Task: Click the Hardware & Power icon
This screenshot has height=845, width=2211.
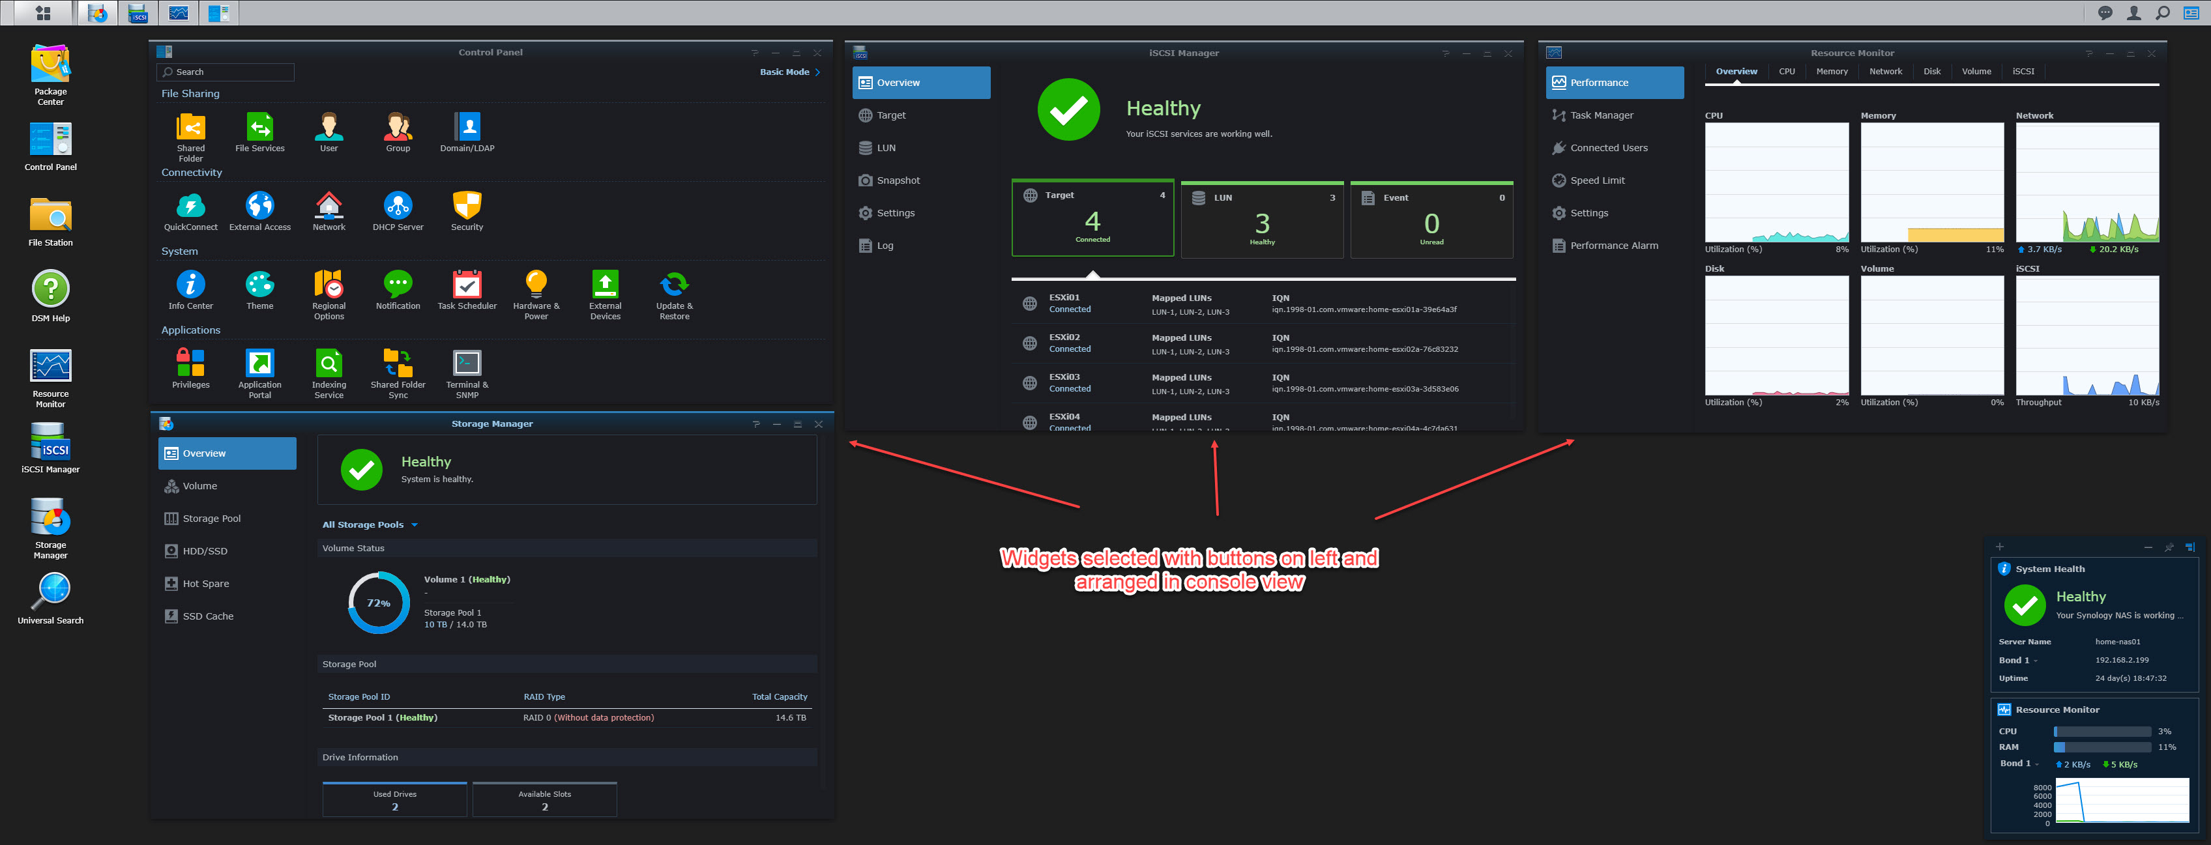Action: (536, 285)
